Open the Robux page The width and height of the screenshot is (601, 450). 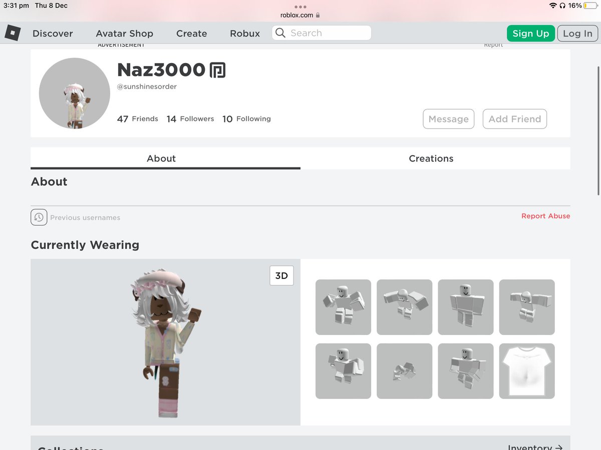[x=245, y=33]
